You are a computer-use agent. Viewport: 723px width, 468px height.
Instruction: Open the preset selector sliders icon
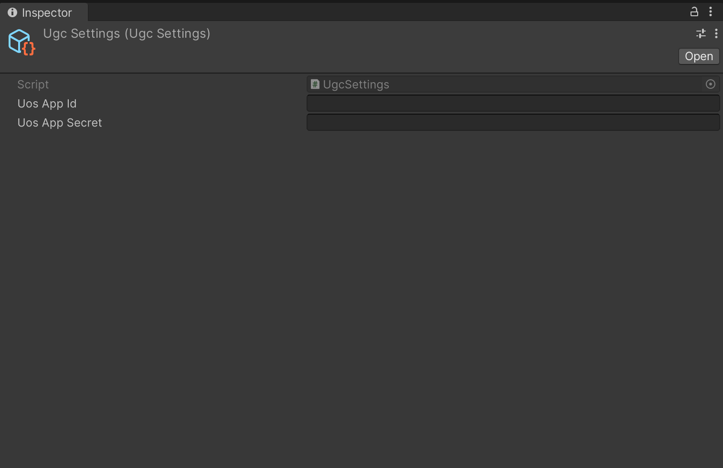(701, 33)
